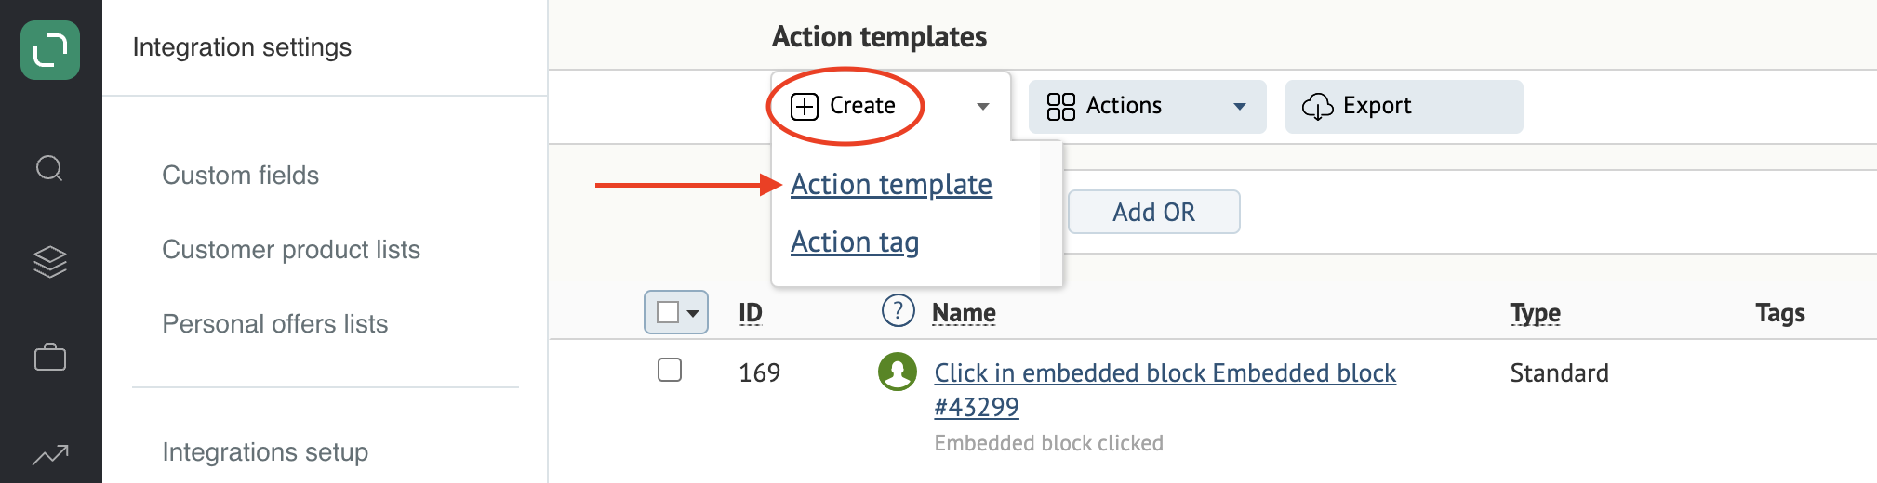Toggle the select-all header checkbox

(668, 312)
